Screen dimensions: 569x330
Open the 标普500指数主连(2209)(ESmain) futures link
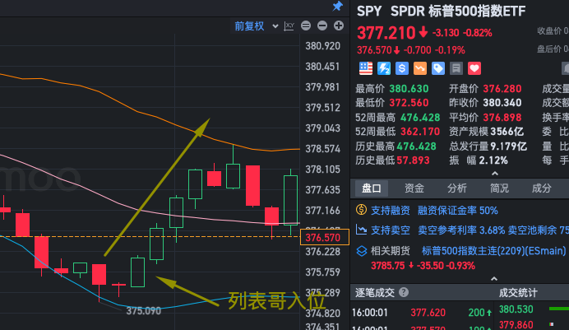pos(493,251)
